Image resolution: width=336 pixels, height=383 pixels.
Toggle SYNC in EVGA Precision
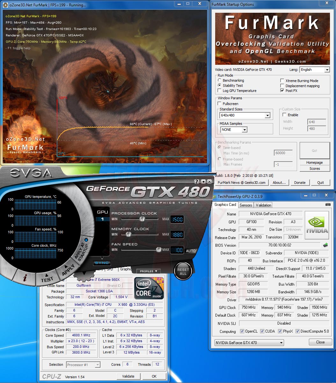[102, 263]
